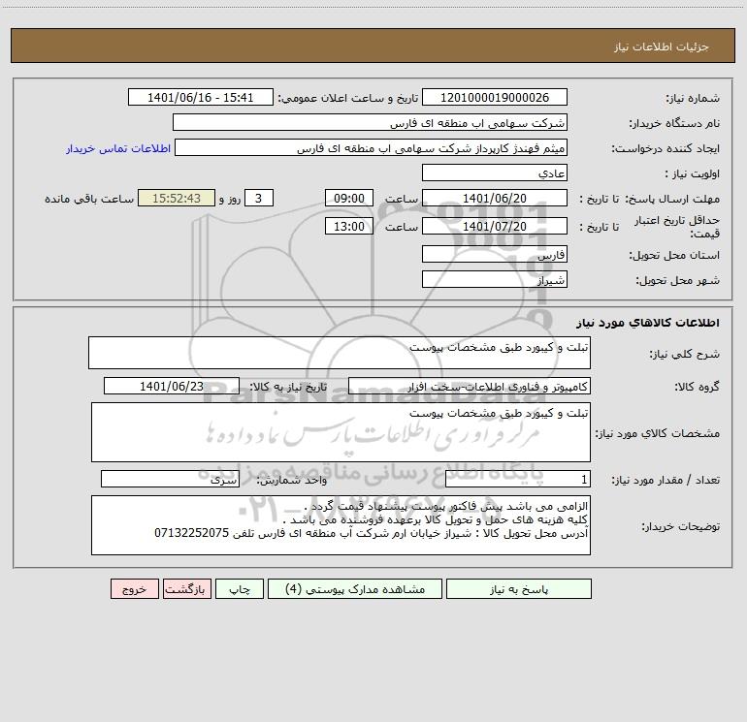
Task: Click the label حداقل تاریخ اعتبار قیمت
Action: pos(677,227)
